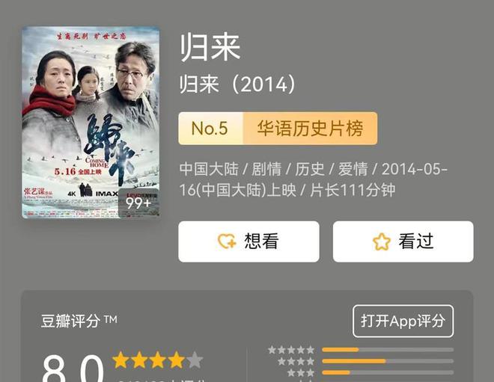Mark the movie as 看过
Viewport: 494px width, 382px height.
coord(403,241)
